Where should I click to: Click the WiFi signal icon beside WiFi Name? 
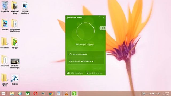tap(71, 54)
